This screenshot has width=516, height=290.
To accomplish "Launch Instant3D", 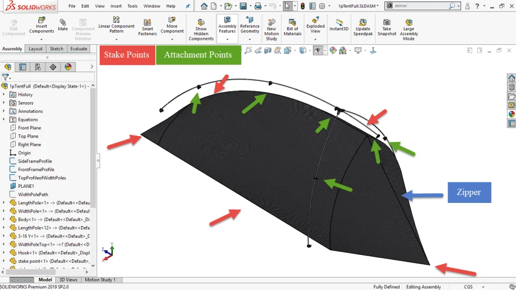I will tap(339, 25).
